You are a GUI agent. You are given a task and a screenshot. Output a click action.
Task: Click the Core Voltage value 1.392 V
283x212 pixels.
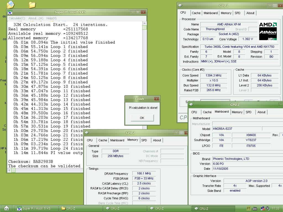point(248,39)
